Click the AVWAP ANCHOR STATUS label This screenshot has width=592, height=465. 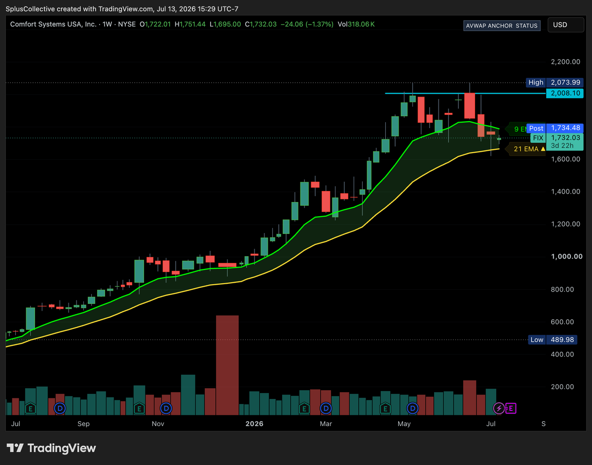502,26
